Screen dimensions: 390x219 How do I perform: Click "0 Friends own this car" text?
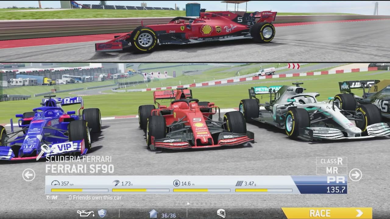coord(95,198)
